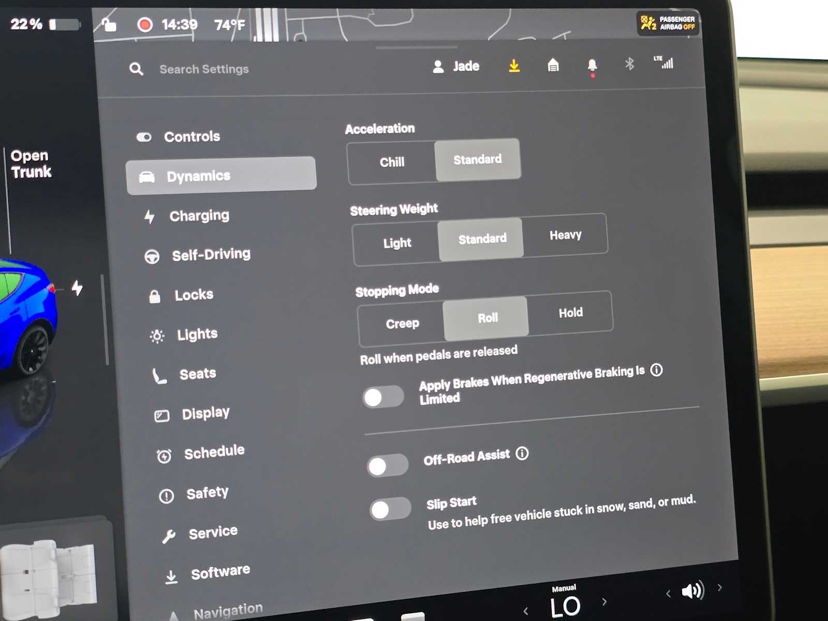Open Bluetooth settings icon
The image size is (828, 621).
[x=629, y=64]
